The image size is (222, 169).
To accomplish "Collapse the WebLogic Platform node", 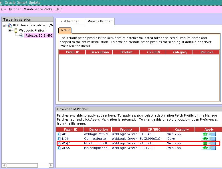I will pyautogui.click(x=10, y=30).
